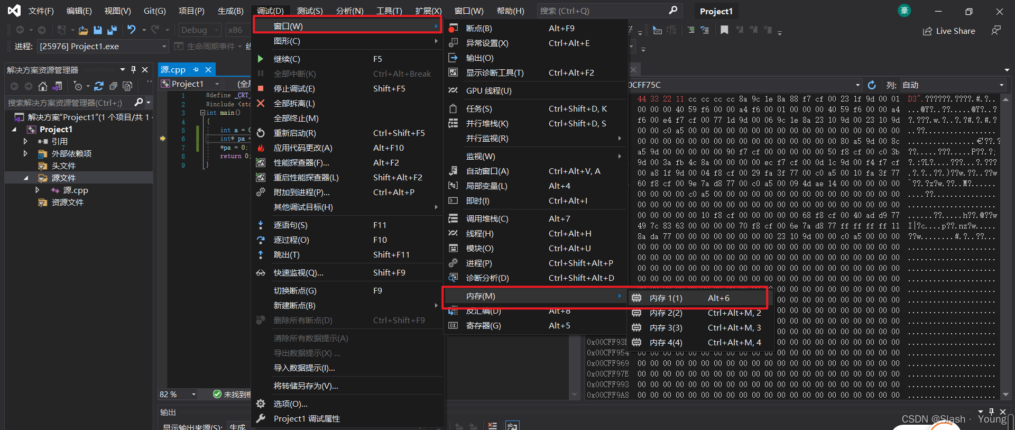The height and width of the screenshot is (430, 1015).
Task: Select 停止调试(E) in the Debug menu
Action: pyautogui.click(x=347, y=89)
